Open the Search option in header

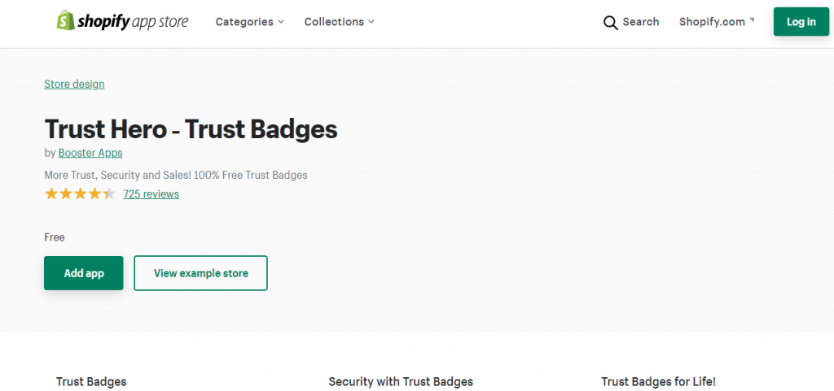coord(631,22)
